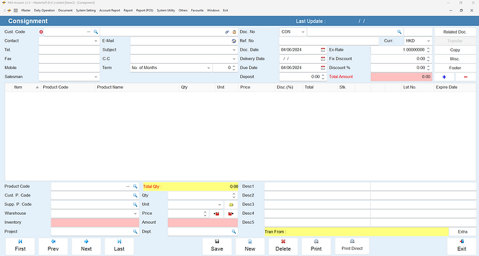The height and width of the screenshot is (256, 479).
Task: Click the Project search magnifier icon
Action: point(135,231)
